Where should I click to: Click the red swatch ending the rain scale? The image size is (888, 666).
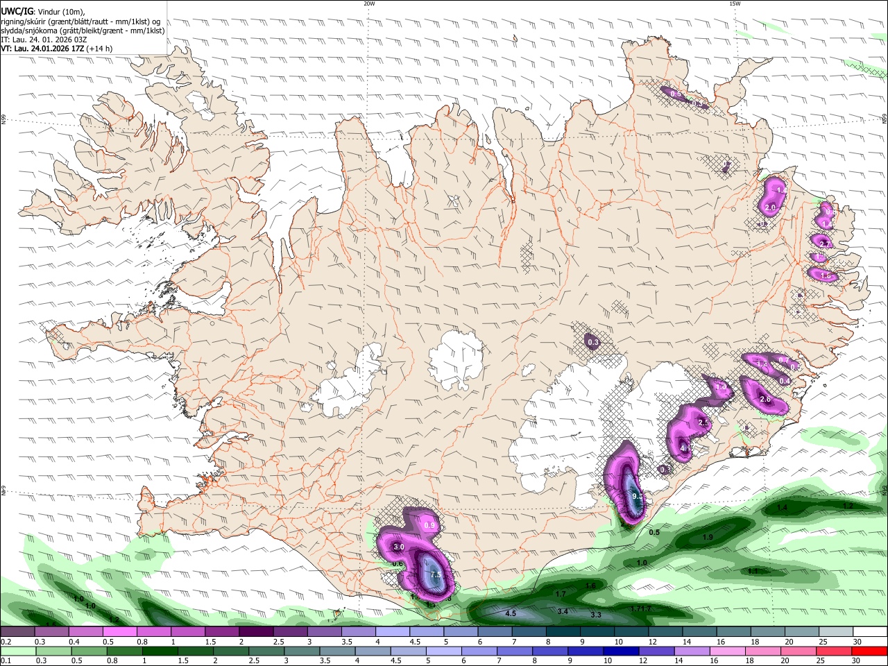click(x=869, y=651)
